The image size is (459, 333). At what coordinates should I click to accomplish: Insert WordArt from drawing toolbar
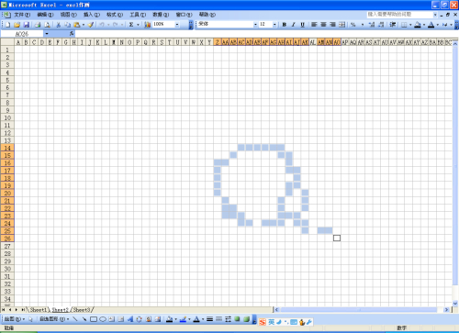(130, 319)
